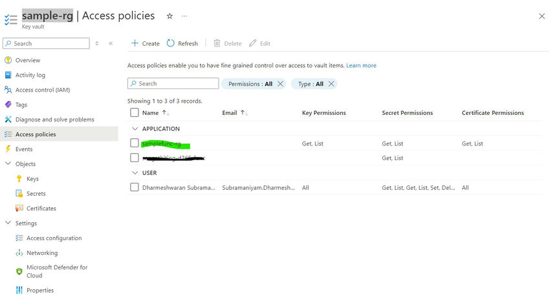Click the Certificate Permissions column header
Viewport: 550px width, 299px height.
coord(493,113)
